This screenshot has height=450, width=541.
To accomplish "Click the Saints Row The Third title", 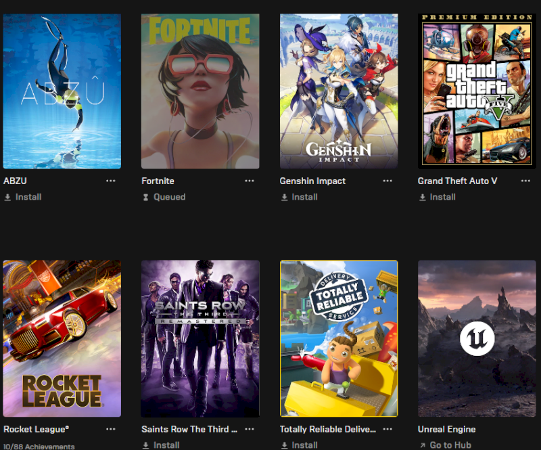I will click(x=189, y=429).
